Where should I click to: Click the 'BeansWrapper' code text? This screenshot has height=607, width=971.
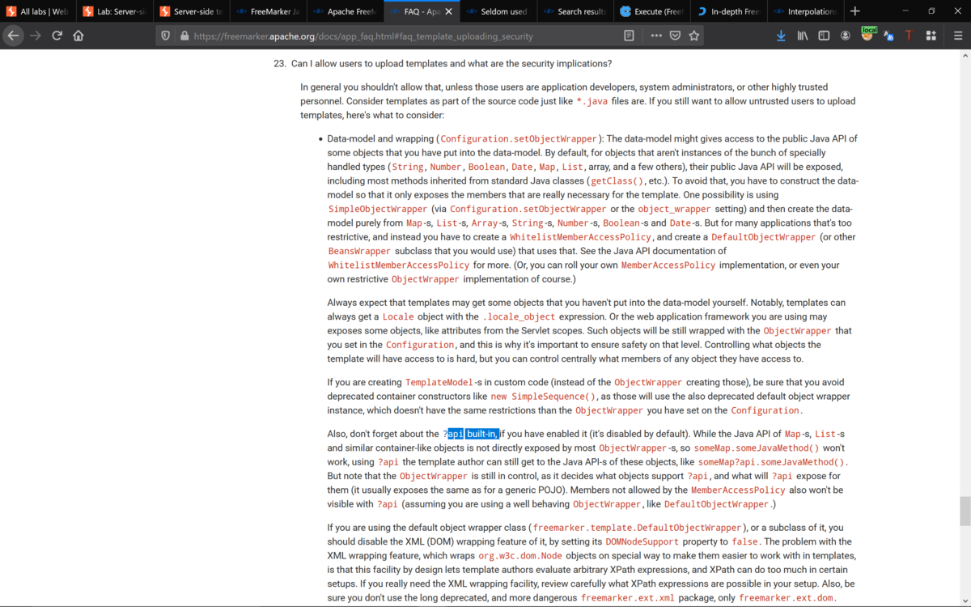point(359,251)
